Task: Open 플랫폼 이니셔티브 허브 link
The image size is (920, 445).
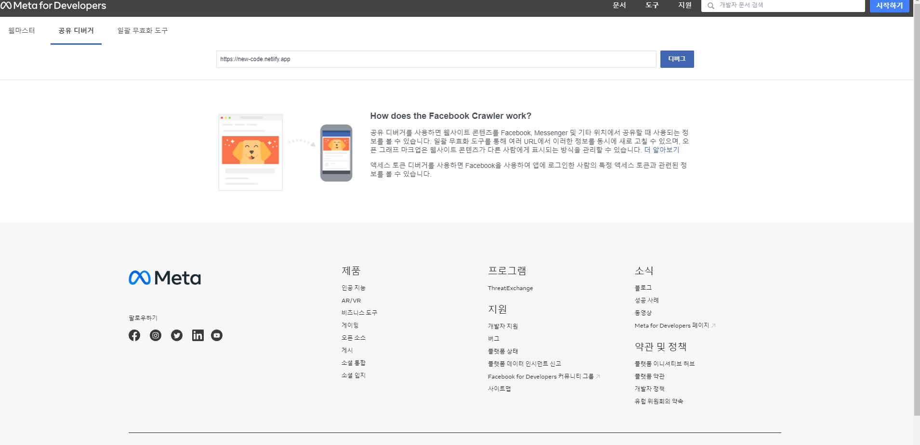Action: click(x=665, y=364)
